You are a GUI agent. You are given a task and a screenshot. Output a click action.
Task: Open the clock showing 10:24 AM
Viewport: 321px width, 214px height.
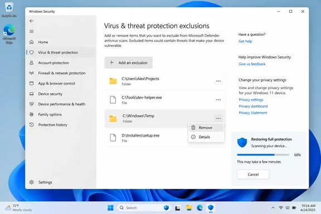308,208
